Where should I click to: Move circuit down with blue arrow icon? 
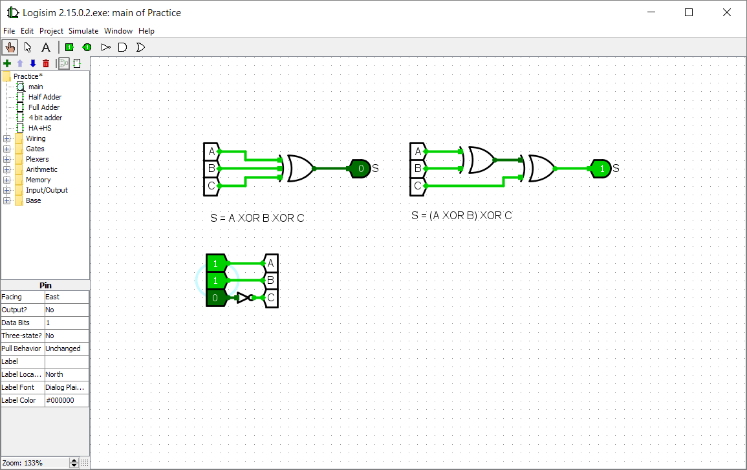point(33,63)
